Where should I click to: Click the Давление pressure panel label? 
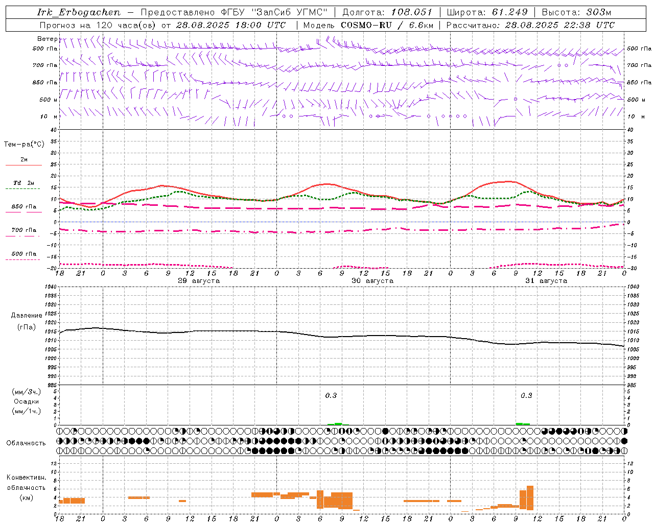point(27,316)
